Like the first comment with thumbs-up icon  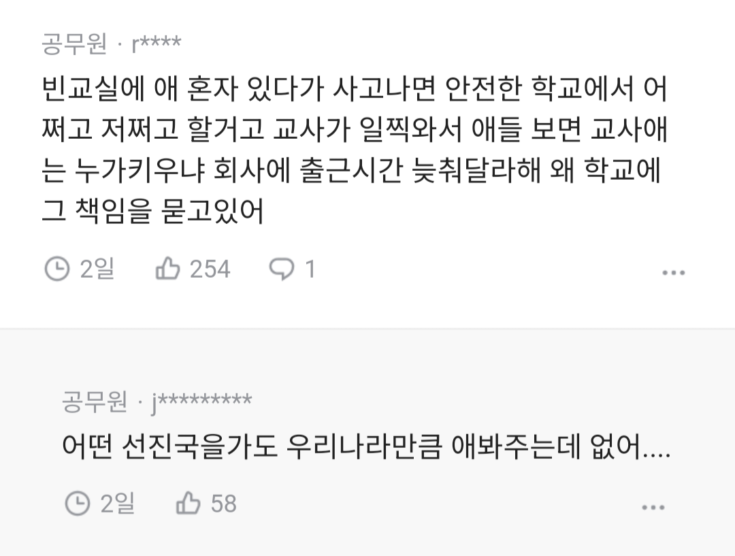pos(167,269)
